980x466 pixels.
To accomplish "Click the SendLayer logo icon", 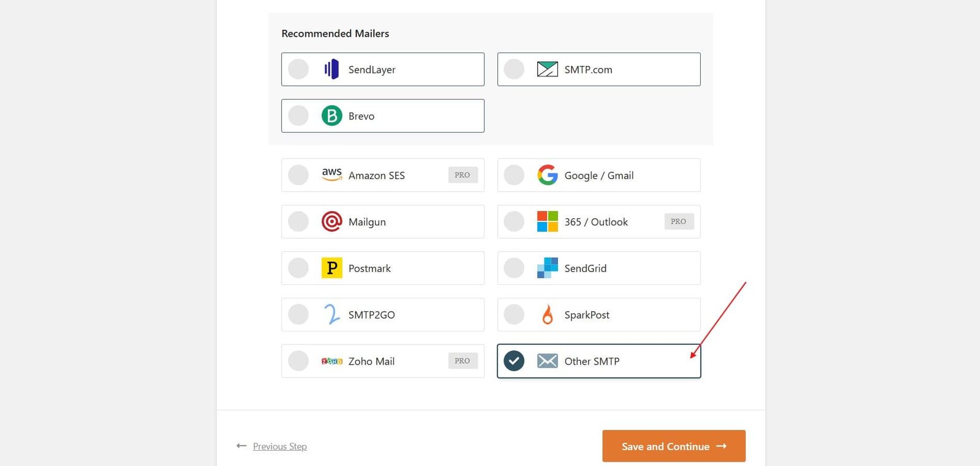I will [x=331, y=69].
